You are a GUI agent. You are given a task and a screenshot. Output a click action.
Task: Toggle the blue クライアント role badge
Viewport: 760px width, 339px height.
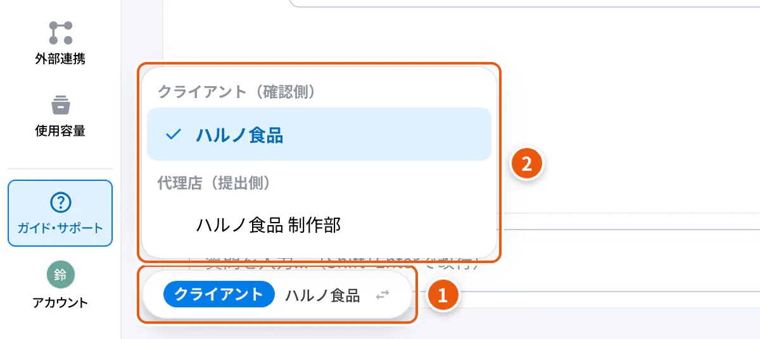(218, 294)
